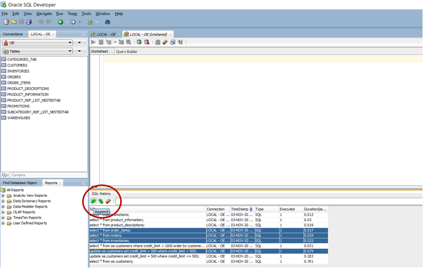Expand the Data Modeler Reports node
This screenshot has width=423, height=269.
pyautogui.click(x=3, y=207)
